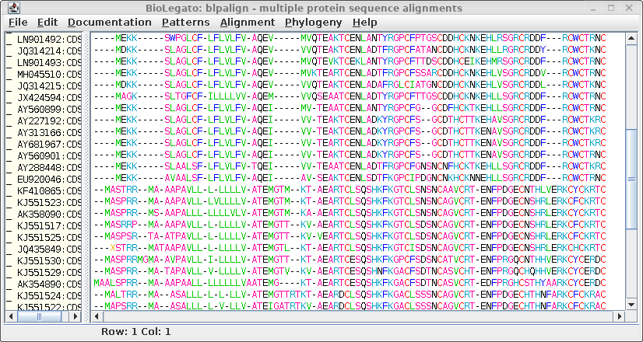This screenshot has height=342, width=643.
Task: Click the vertical scrollbar up arrow
Action: pyautogui.click(x=631, y=37)
